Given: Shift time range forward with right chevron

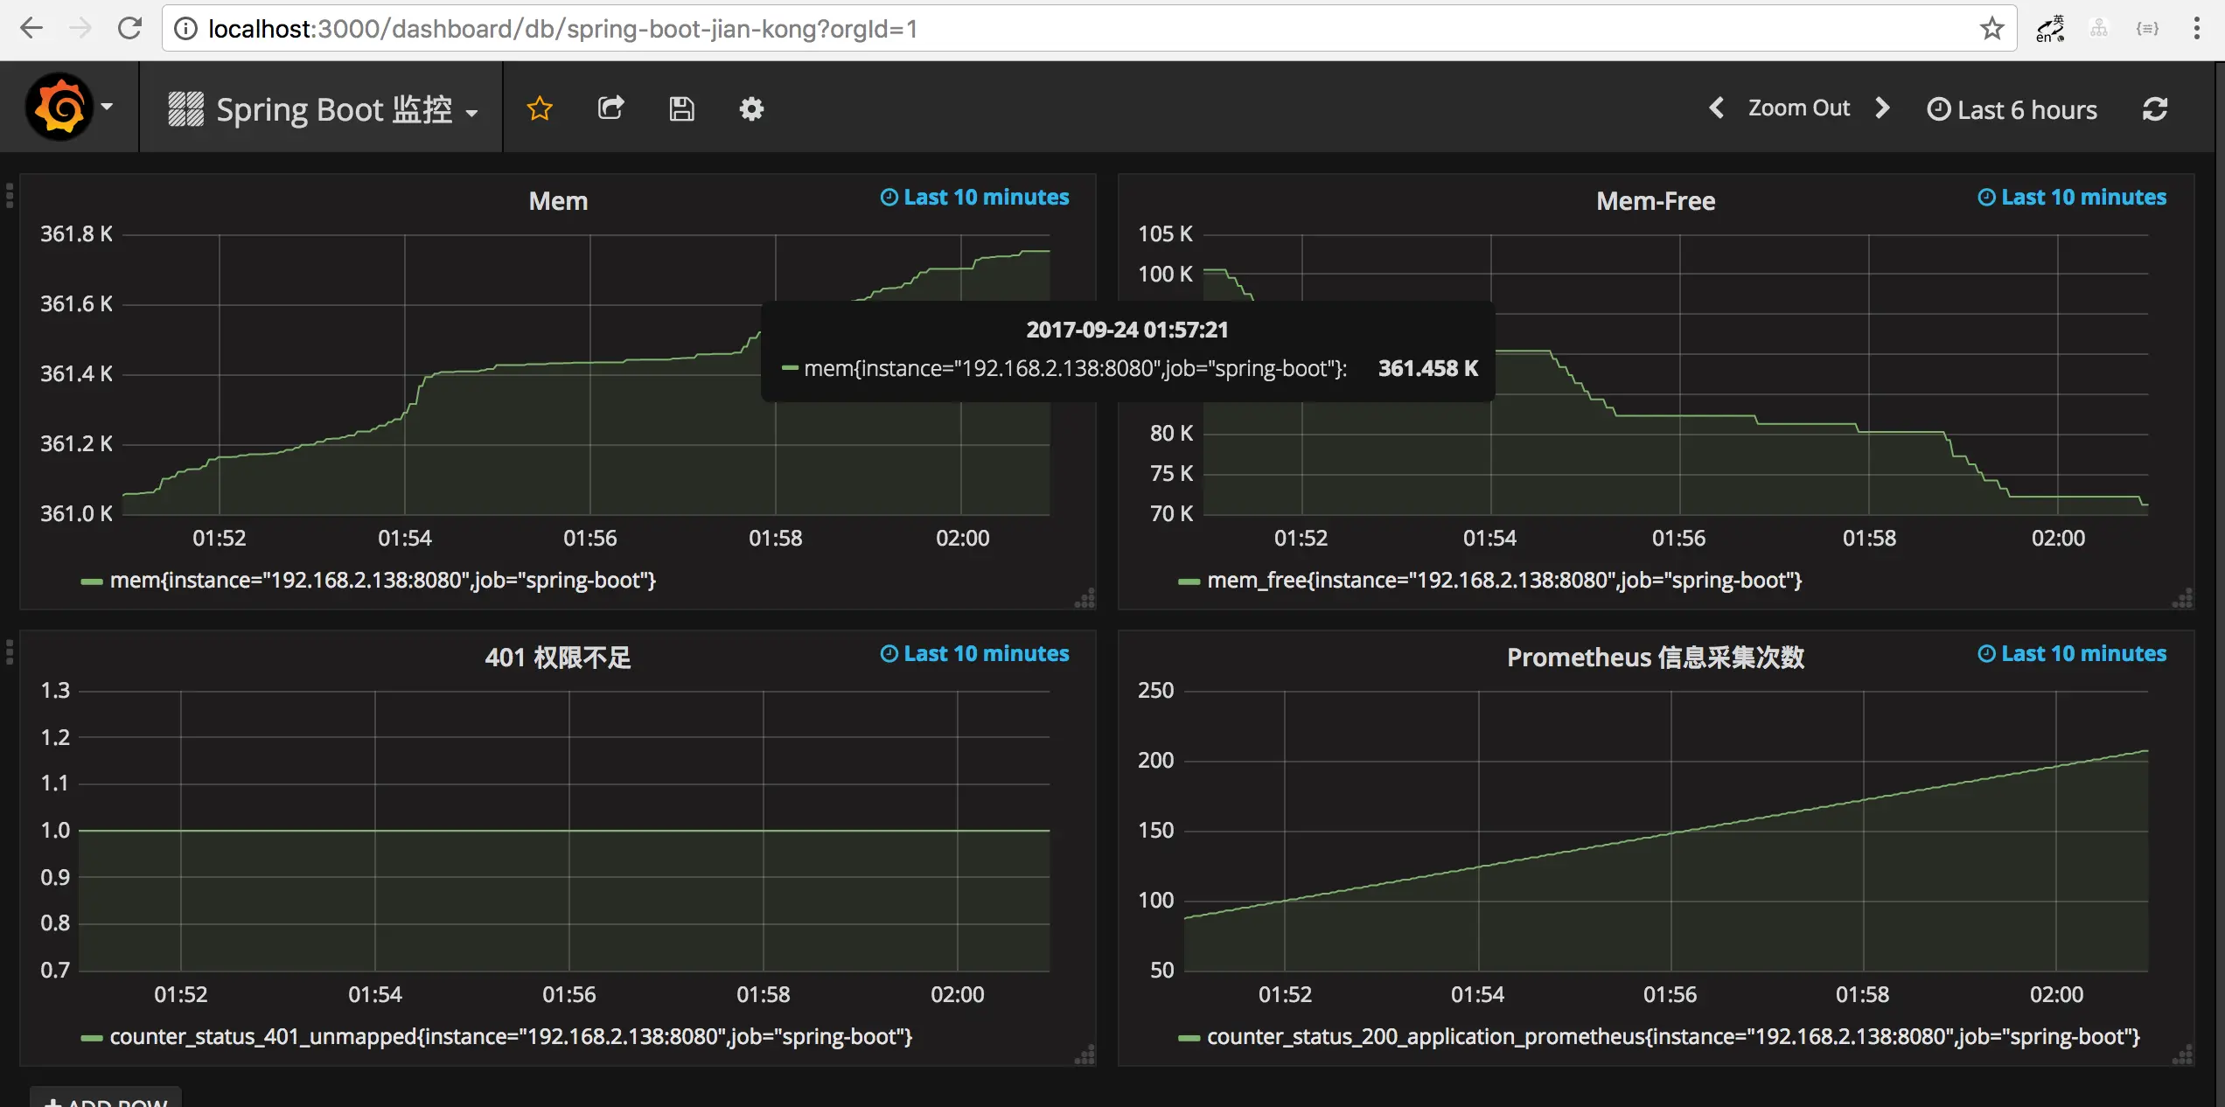Looking at the screenshot, I should tap(1882, 108).
